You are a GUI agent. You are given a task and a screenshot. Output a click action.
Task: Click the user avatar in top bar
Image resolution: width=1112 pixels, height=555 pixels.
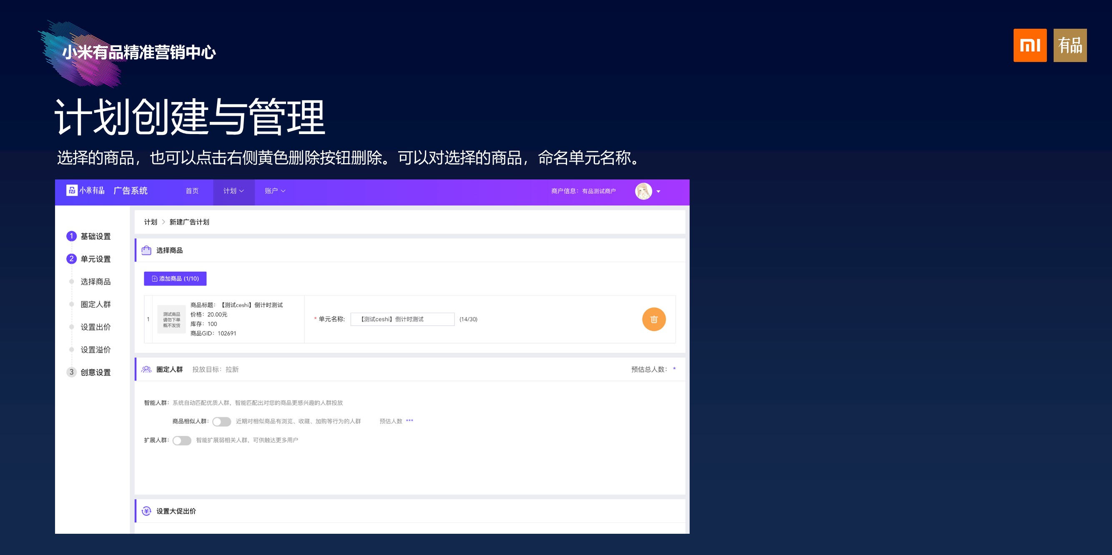coord(643,191)
